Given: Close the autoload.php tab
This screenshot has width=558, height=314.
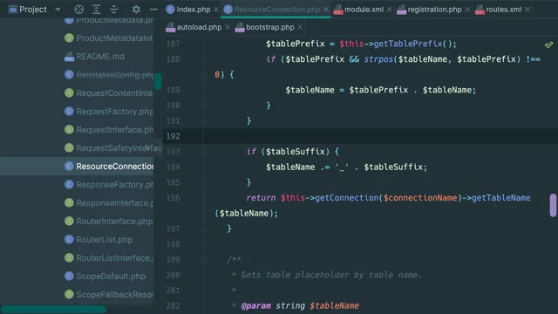Looking at the screenshot, I should pyautogui.click(x=227, y=27).
